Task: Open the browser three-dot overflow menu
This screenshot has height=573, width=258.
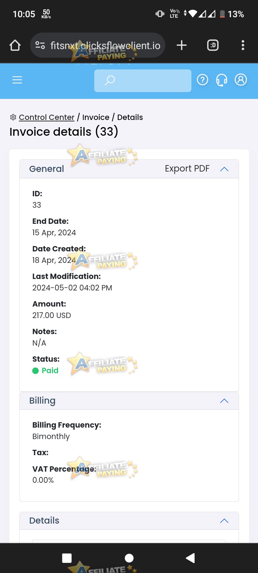Action: pyautogui.click(x=243, y=45)
